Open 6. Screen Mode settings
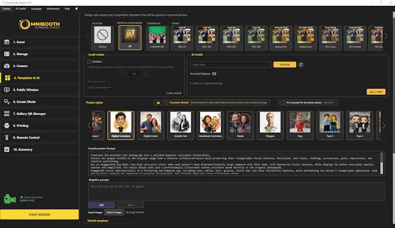This screenshot has height=228, width=395. tap(39, 102)
